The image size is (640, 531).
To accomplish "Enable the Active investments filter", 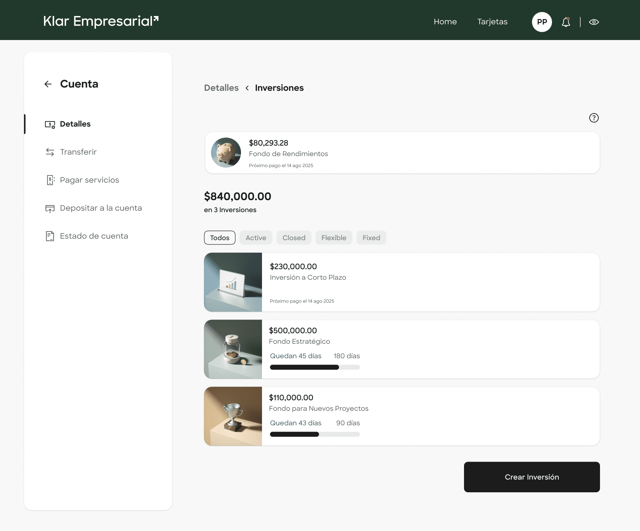I will [x=256, y=237].
